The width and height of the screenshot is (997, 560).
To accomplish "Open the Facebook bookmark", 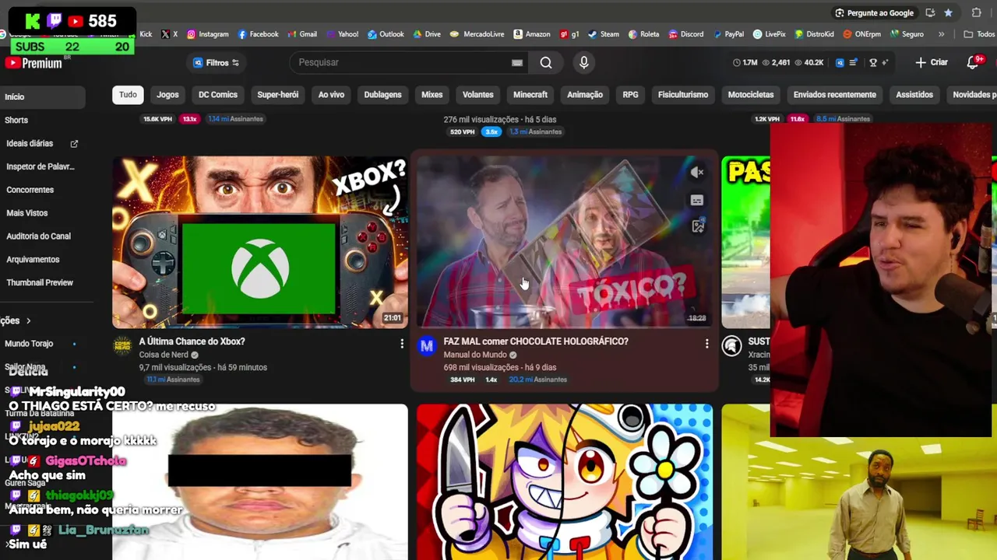I will pyautogui.click(x=258, y=34).
